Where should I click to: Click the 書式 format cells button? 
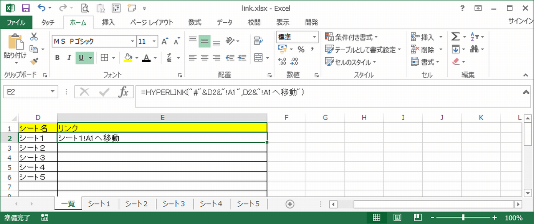(425, 62)
